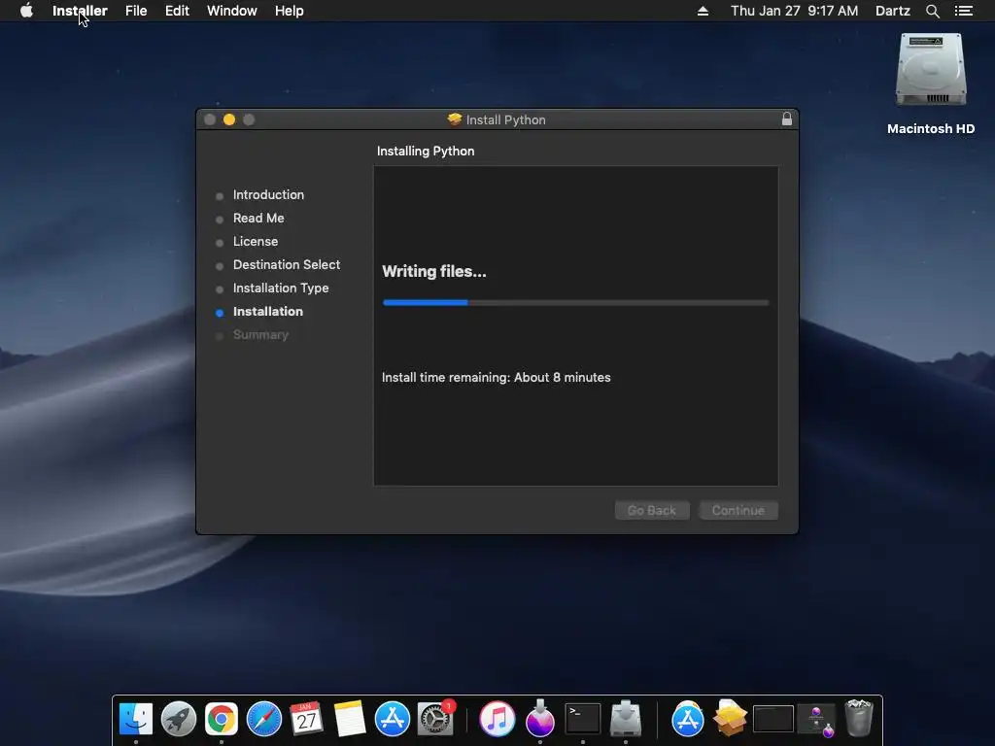
Task: Click the package box icon in dock
Action: pos(730,719)
